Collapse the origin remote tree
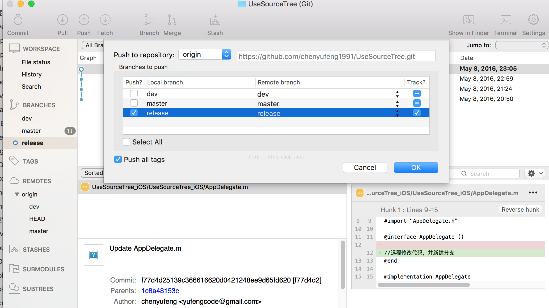 pos(17,194)
